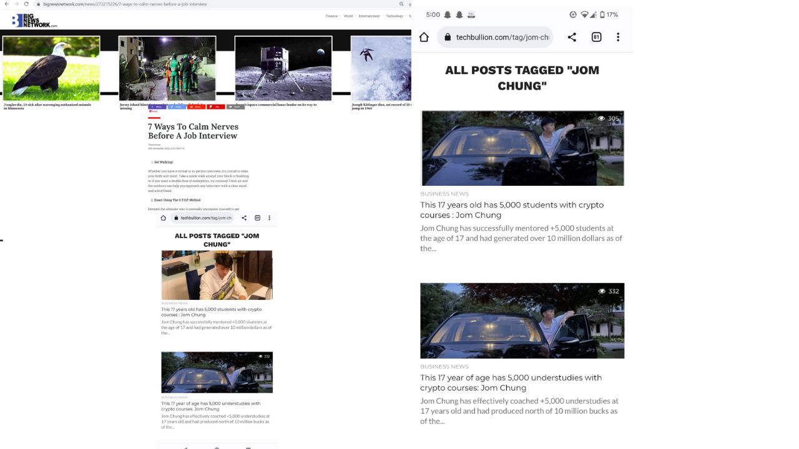Tap the 'ALL POSTS TAGGED' heading in right phone

pos(522,78)
